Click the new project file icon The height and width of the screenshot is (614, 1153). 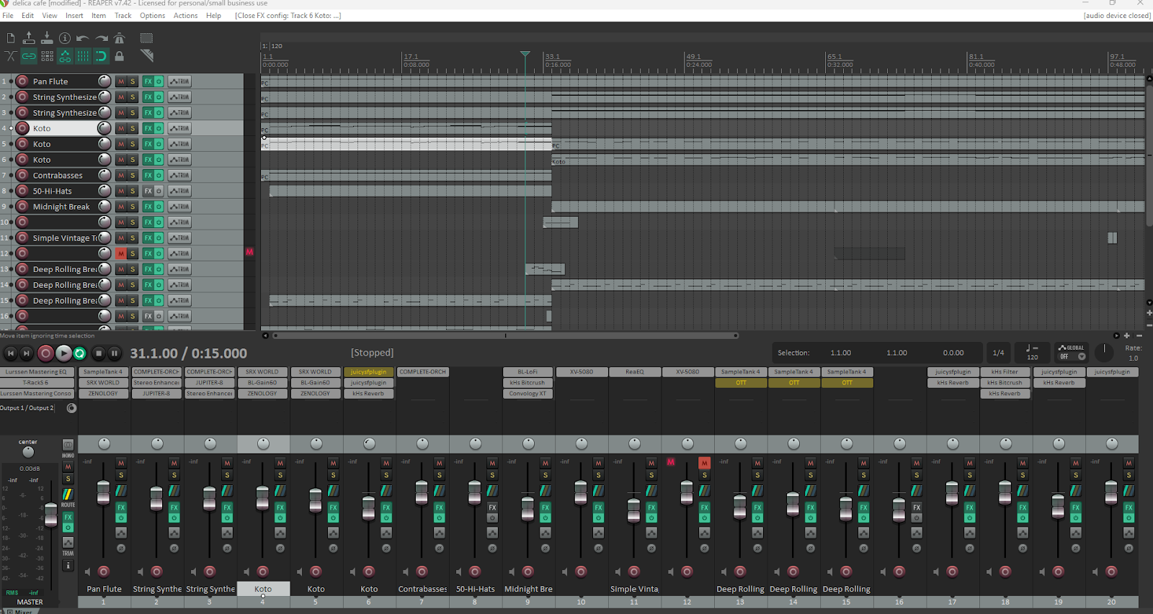pos(11,38)
